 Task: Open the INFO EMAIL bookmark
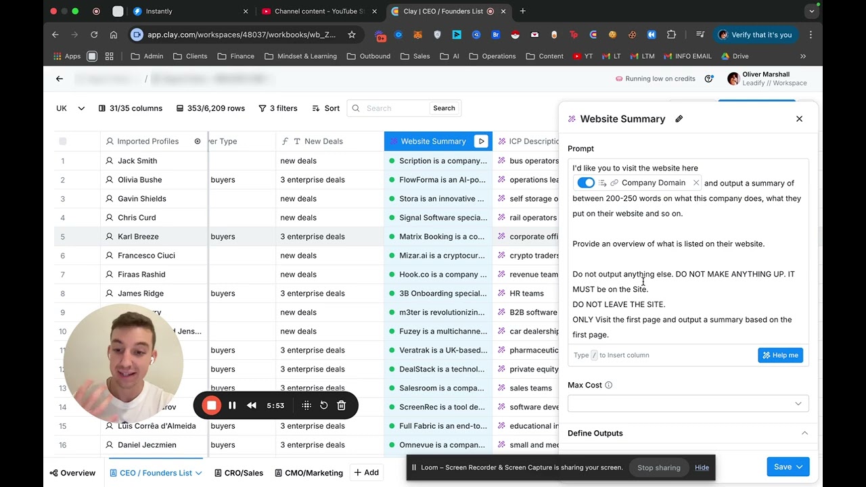pos(687,56)
